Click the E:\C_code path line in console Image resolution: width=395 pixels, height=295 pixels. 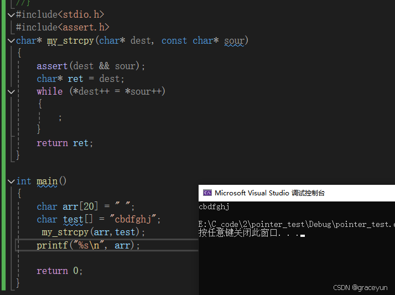pyautogui.click(x=297, y=224)
